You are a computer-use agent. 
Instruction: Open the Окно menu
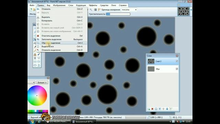click(x=113, y=5)
